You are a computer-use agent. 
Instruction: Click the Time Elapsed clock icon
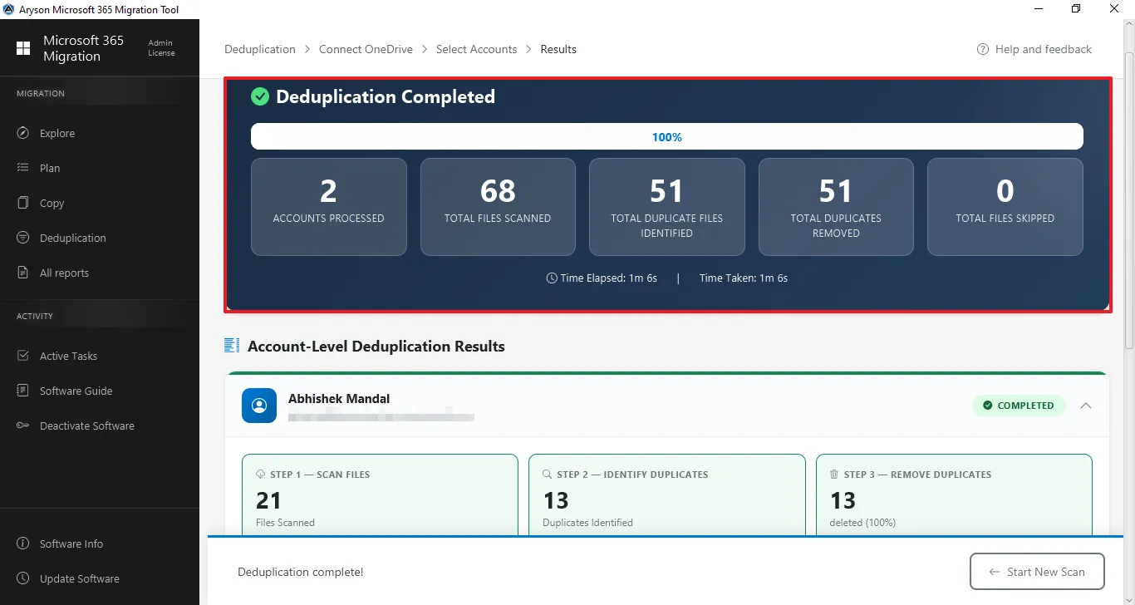(x=552, y=278)
